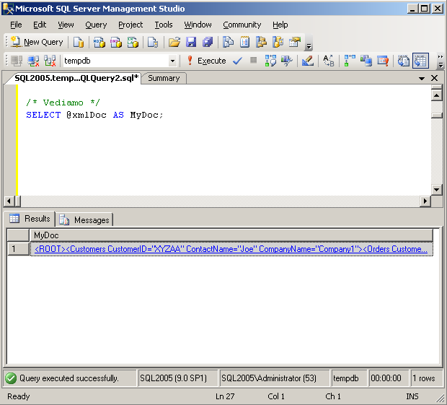This screenshot has height=405, width=447.
Task: Open the Registered Servers icon
Action: click(x=228, y=43)
